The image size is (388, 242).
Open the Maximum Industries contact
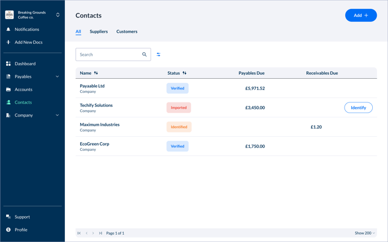tap(99, 124)
